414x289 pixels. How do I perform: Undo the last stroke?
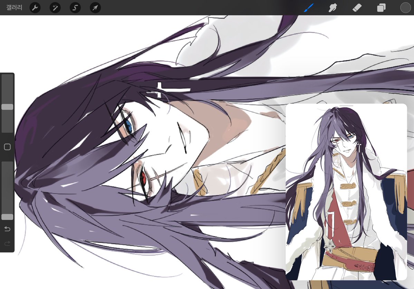pos(7,229)
